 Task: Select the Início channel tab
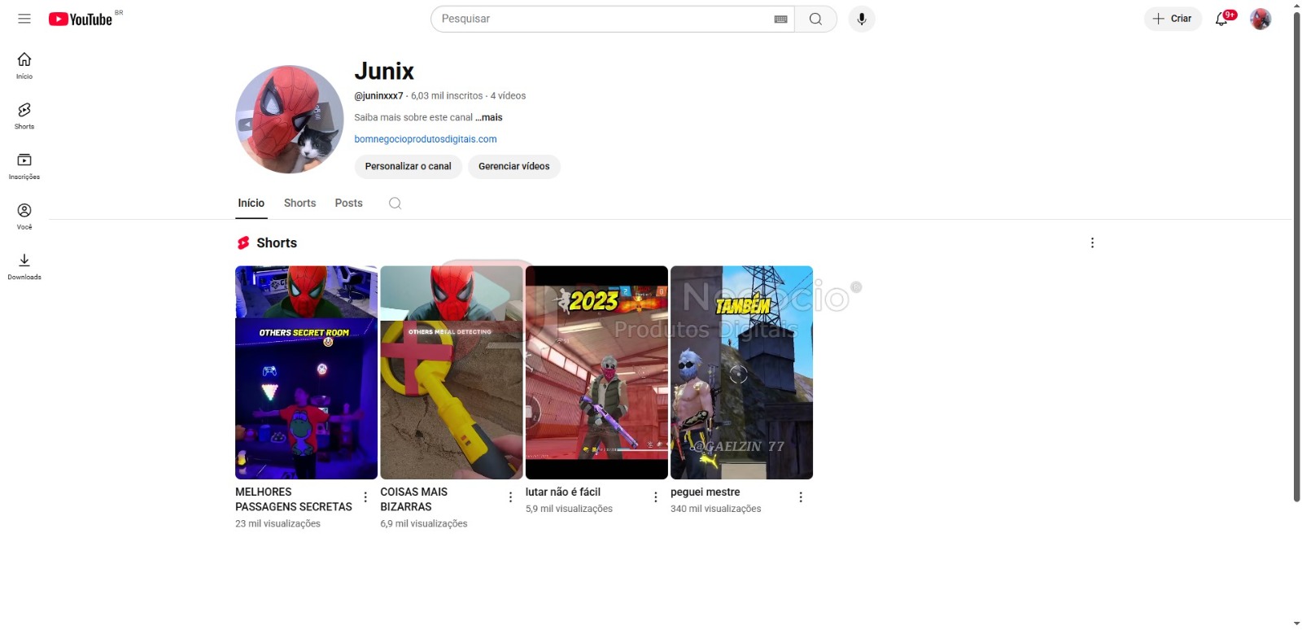[x=251, y=203]
